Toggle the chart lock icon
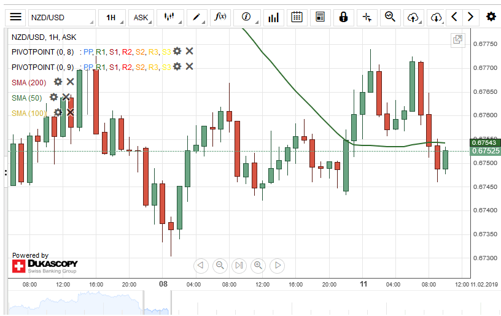This screenshot has height=316, width=501. [344, 17]
